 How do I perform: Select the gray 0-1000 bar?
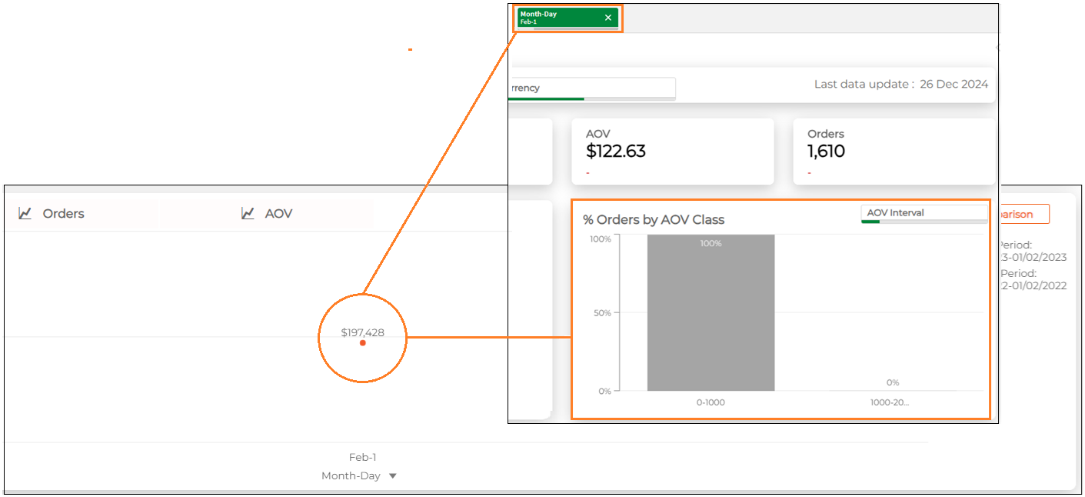tap(711, 315)
